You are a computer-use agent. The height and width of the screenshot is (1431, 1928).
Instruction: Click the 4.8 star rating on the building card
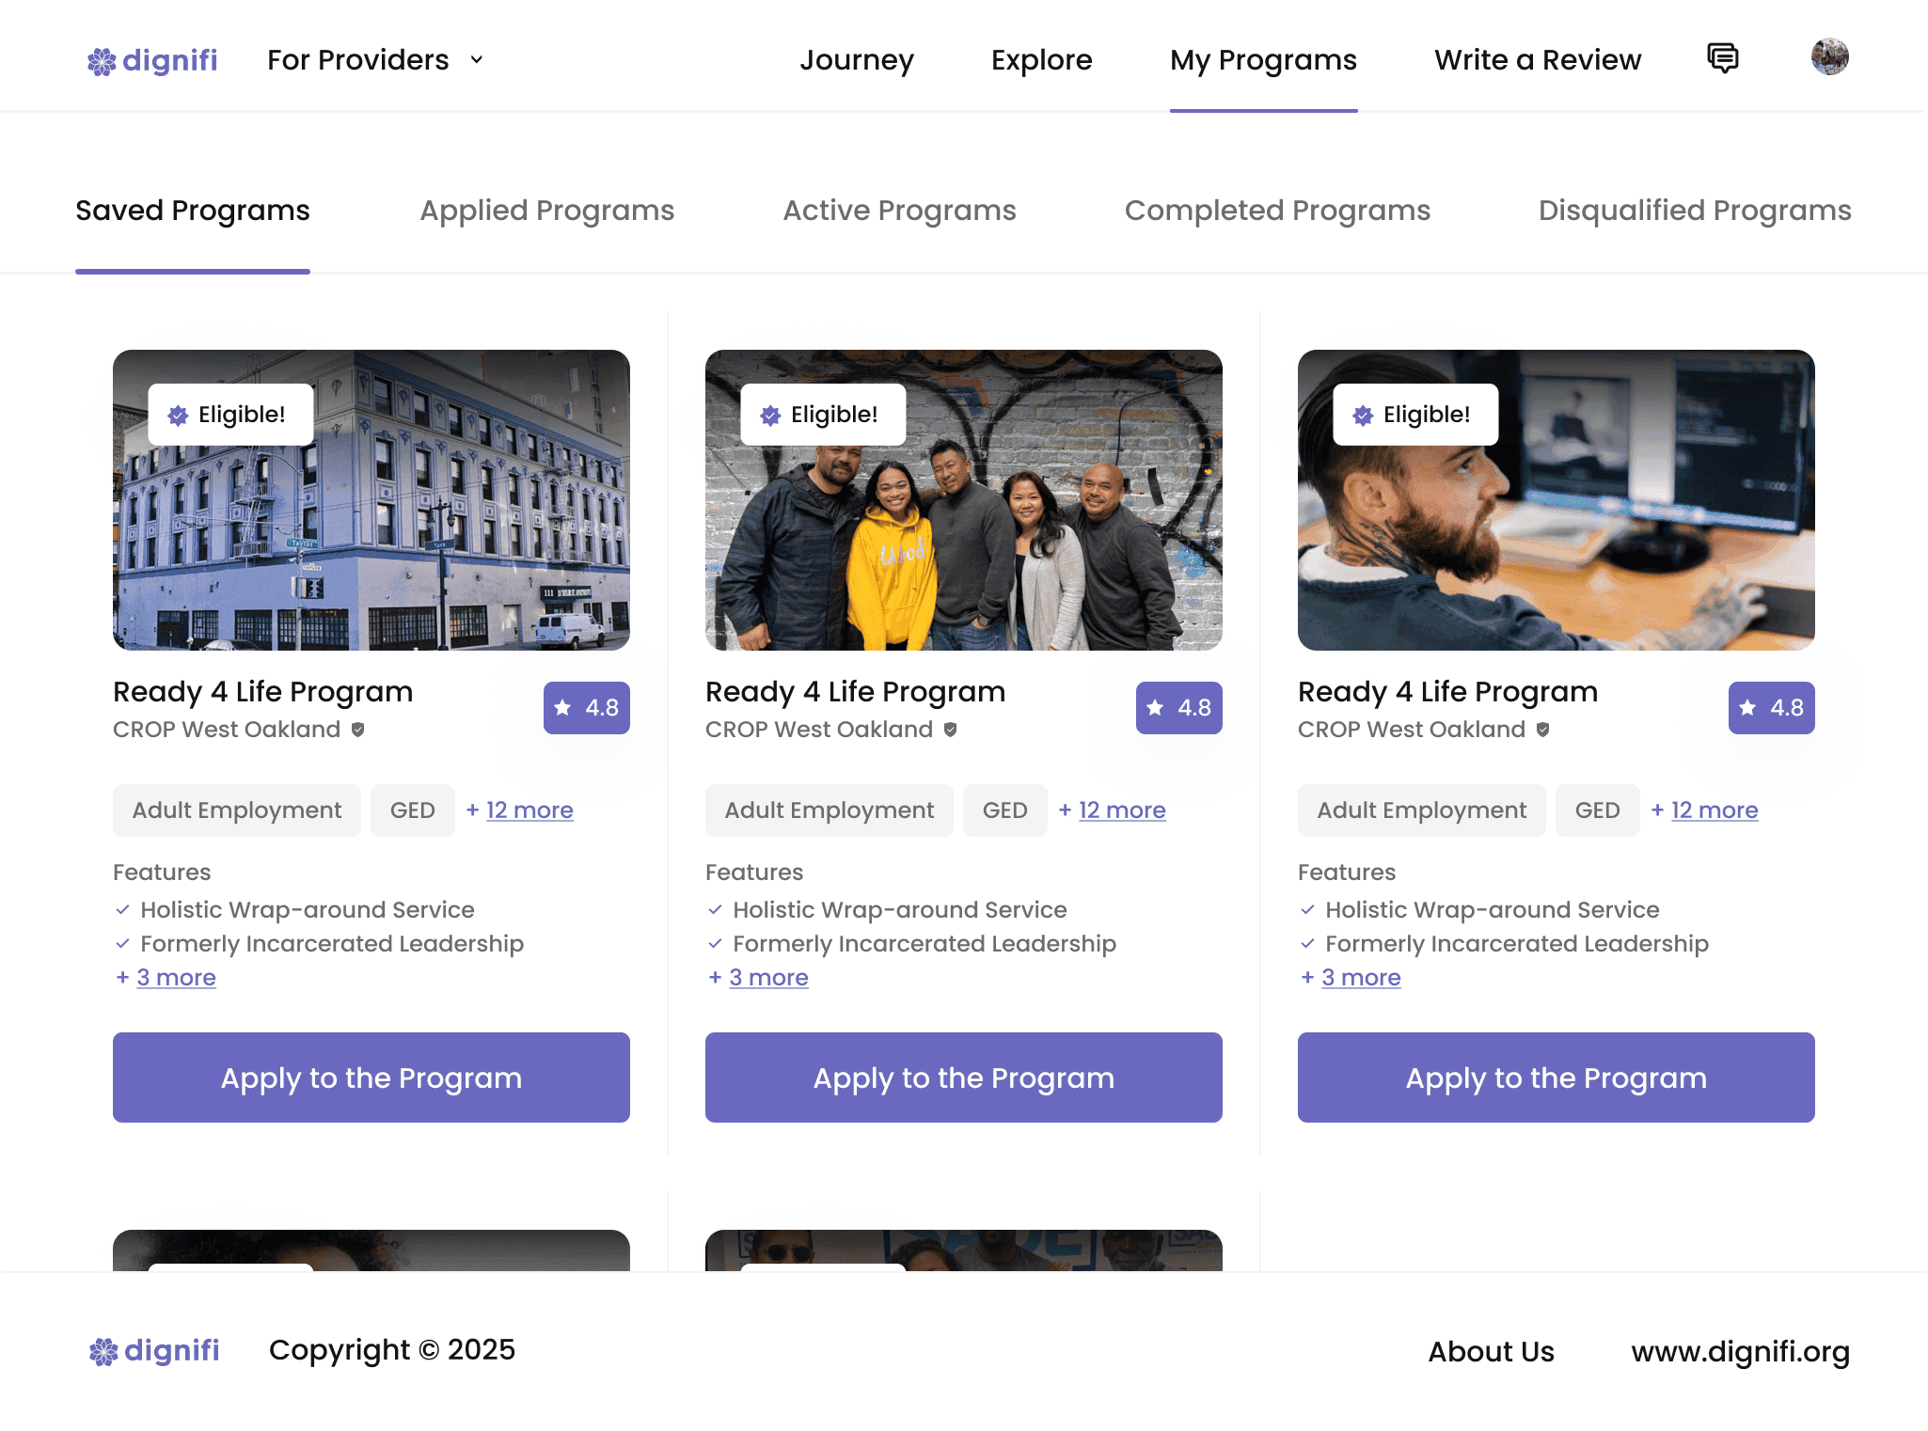587,708
